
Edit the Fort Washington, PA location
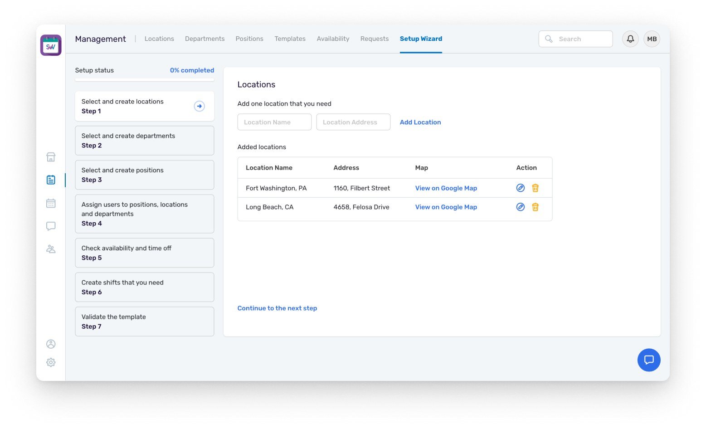click(521, 188)
